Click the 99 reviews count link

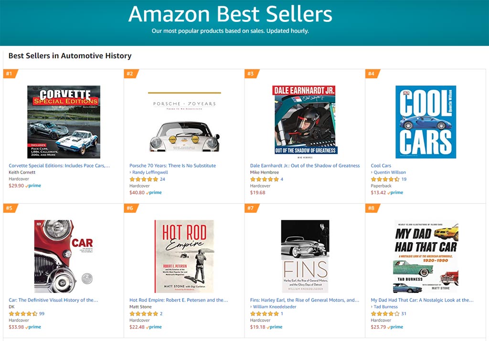click(42, 314)
